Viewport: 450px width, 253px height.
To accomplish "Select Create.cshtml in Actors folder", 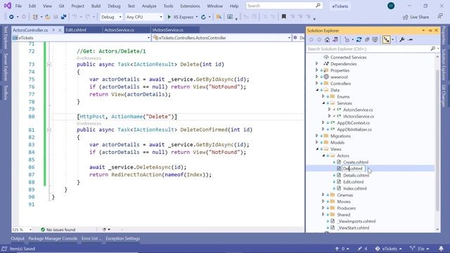I will [x=356, y=162].
